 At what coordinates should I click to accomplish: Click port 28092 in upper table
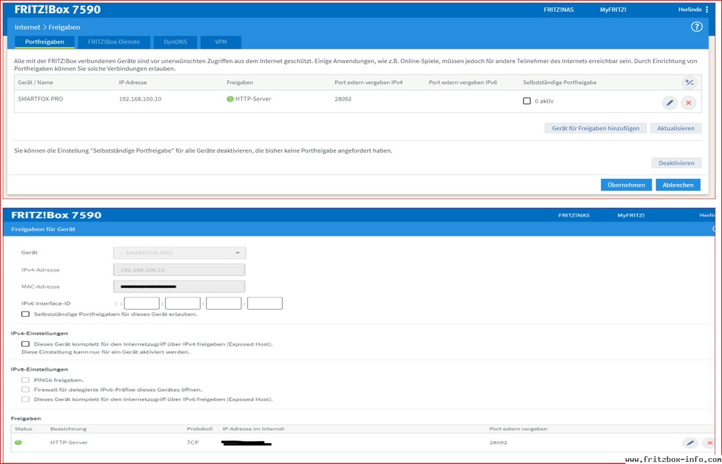[x=343, y=99]
